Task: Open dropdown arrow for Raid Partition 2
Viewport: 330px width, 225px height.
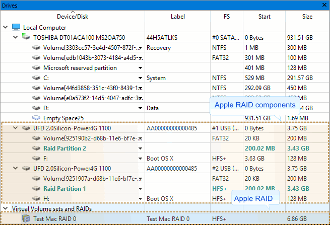Action: coord(140,148)
